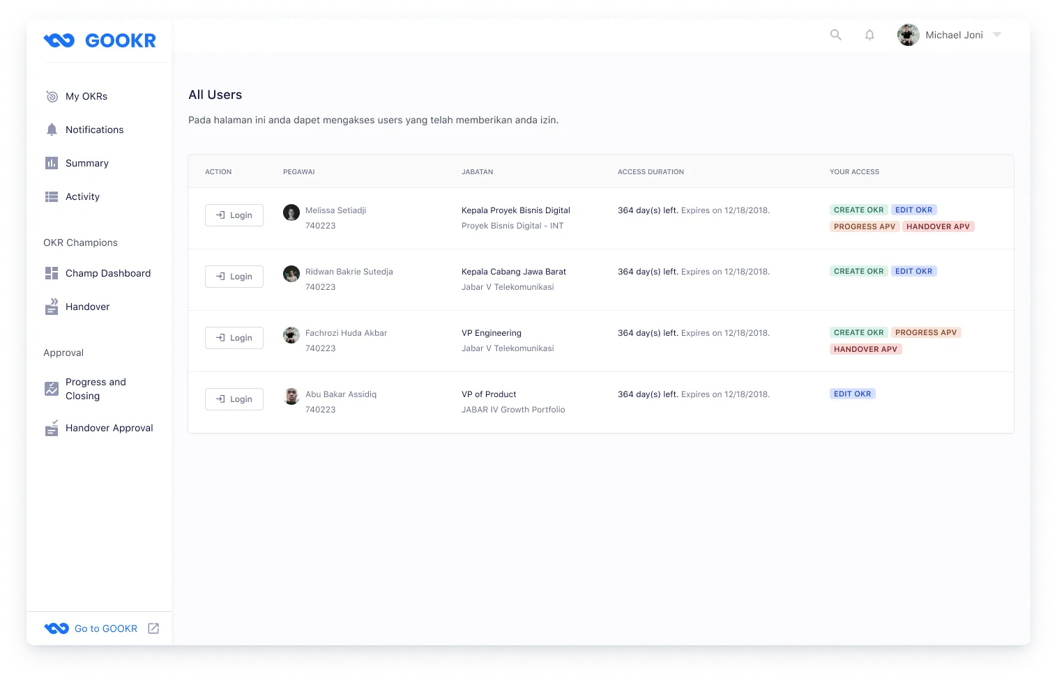
Task: Click the Progress and Closing icon
Action: click(x=52, y=389)
